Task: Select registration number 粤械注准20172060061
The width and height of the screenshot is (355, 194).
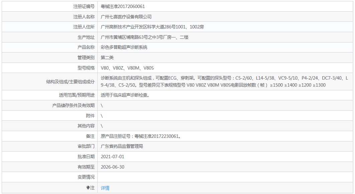Action: click(123, 6)
